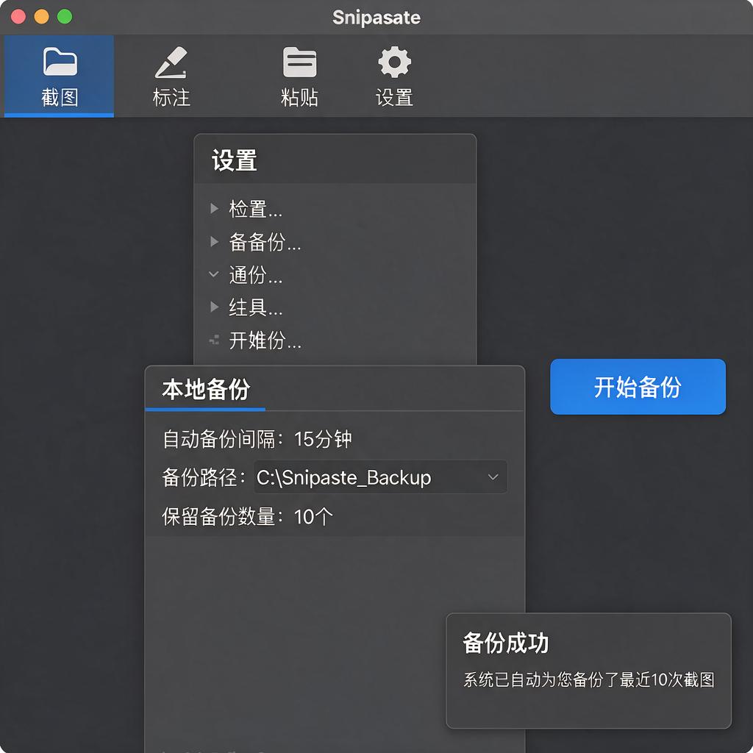Image resolution: width=753 pixels, height=753 pixels.
Task: Expand the 备备份... disclosure triangle
Action: coord(214,241)
